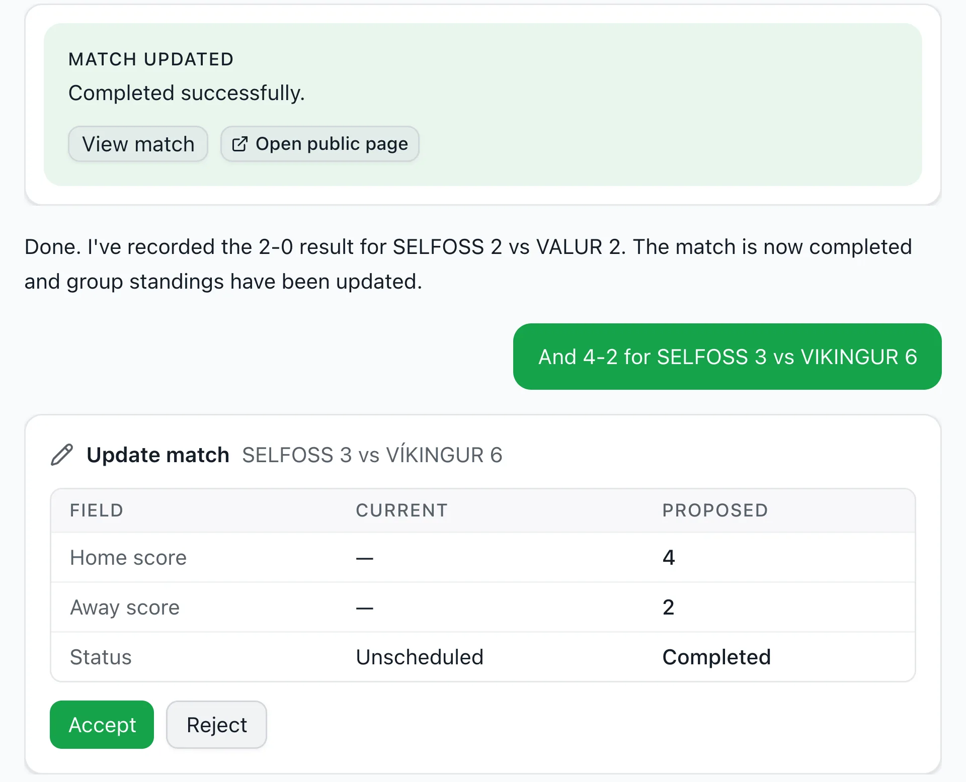
Task: Reject the proposed match update
Action: 216,725
